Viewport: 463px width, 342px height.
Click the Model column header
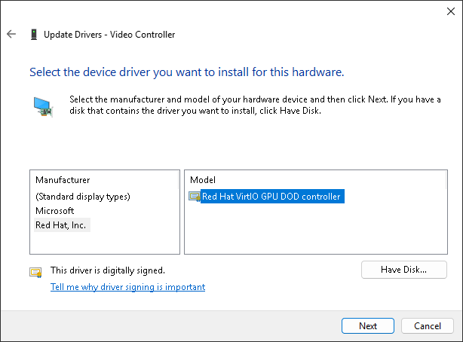(203, 180)
